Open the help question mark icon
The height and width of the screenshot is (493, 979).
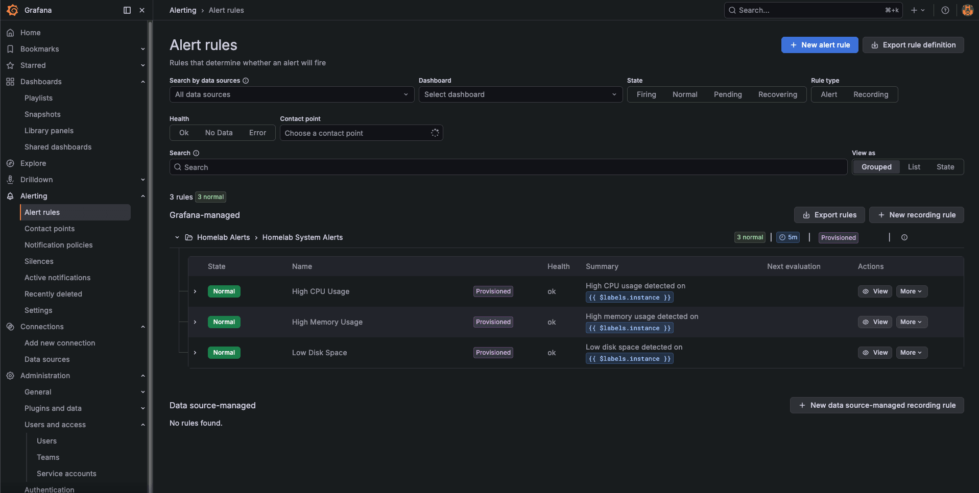pos(945,10)
